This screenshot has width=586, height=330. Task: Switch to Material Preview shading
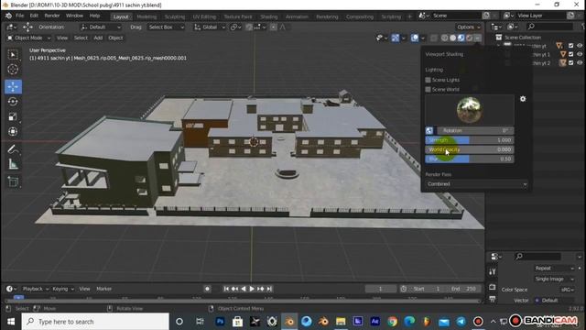pos(461,38)
